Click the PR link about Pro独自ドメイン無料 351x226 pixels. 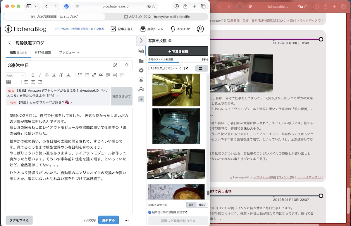click(x=80, y=29)
